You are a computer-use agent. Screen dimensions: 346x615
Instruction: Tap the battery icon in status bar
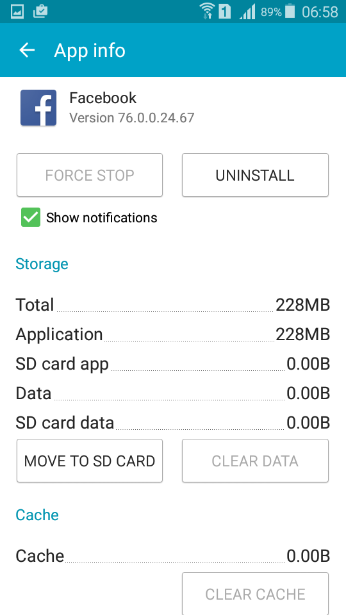[290, 11]
